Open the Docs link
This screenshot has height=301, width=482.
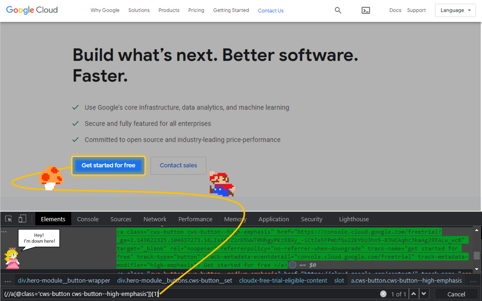[395, 10]
